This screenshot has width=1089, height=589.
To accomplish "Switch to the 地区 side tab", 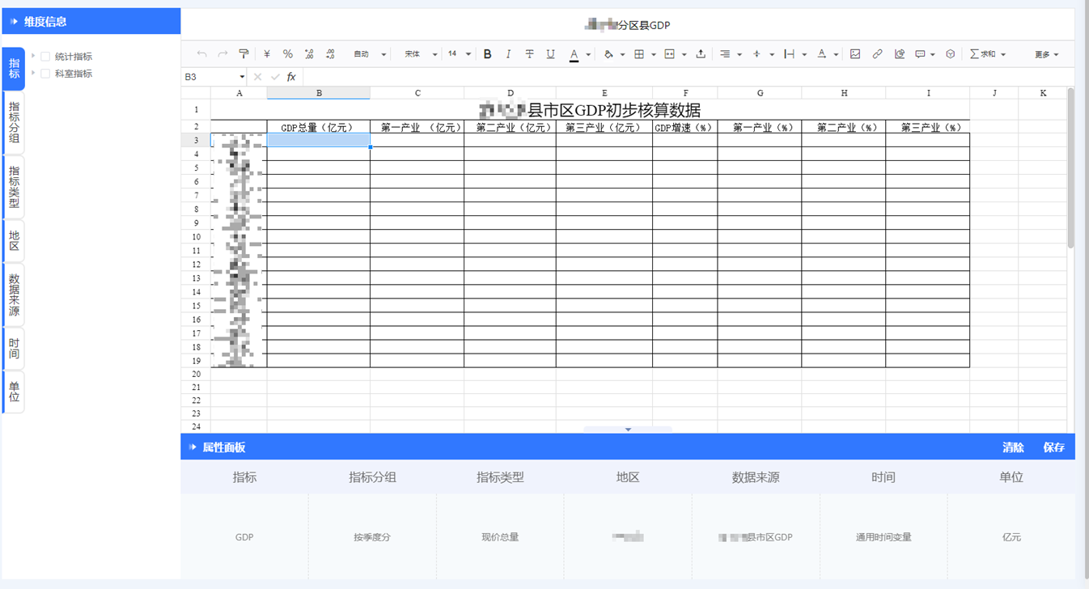I will 14,240.
